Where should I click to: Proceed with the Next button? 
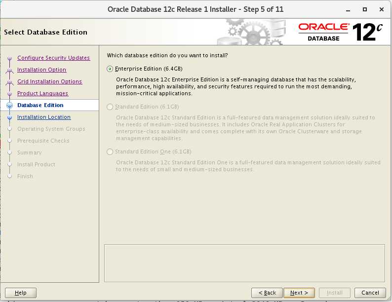pos(299,293)
